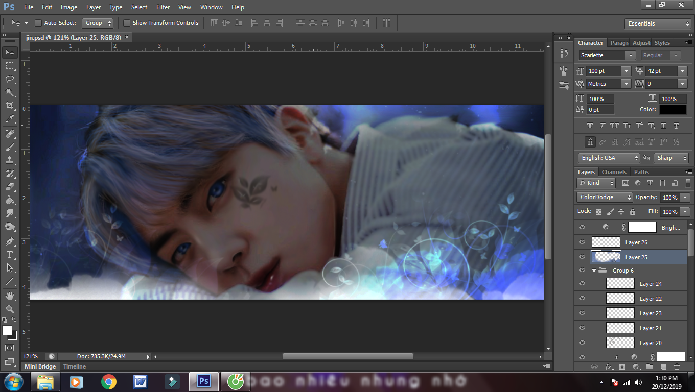
Task: Click the Layer 25 thumbnail
Action: tap(606, 257)
